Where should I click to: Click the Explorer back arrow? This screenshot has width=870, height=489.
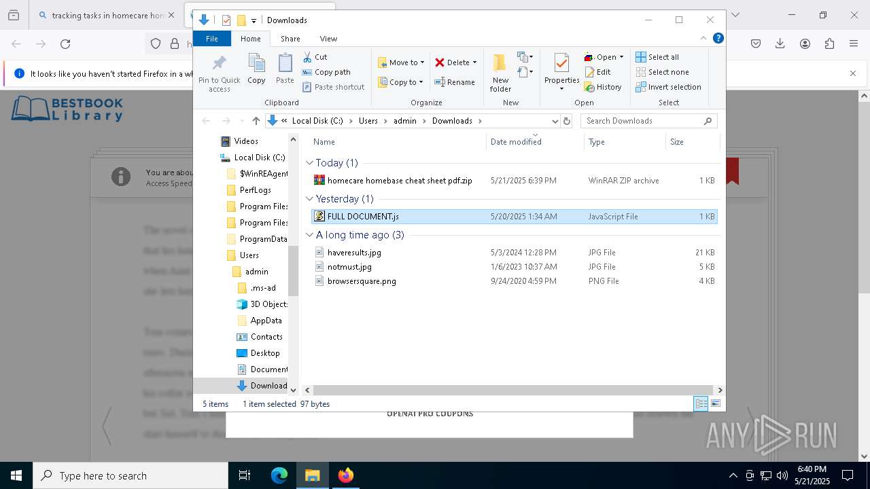(206, 121)
